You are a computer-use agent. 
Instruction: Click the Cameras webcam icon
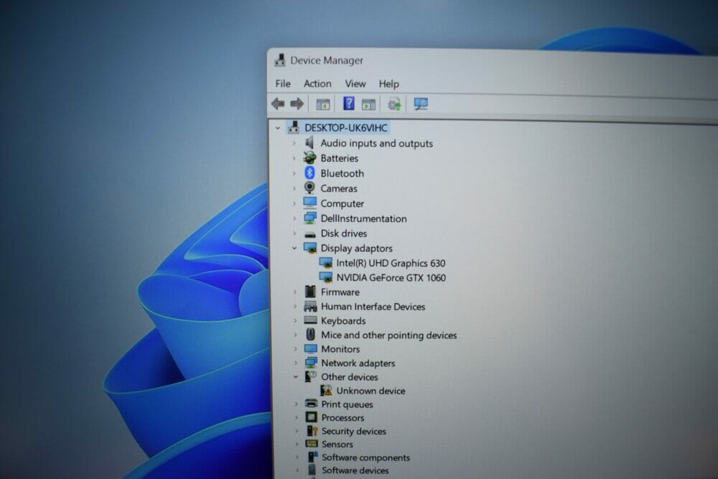pos(309,187)
